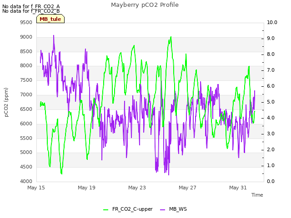Click the green FR_CO2_C-upper legend swatch
This screenshot has width=291, height=218.
(105, 210)
